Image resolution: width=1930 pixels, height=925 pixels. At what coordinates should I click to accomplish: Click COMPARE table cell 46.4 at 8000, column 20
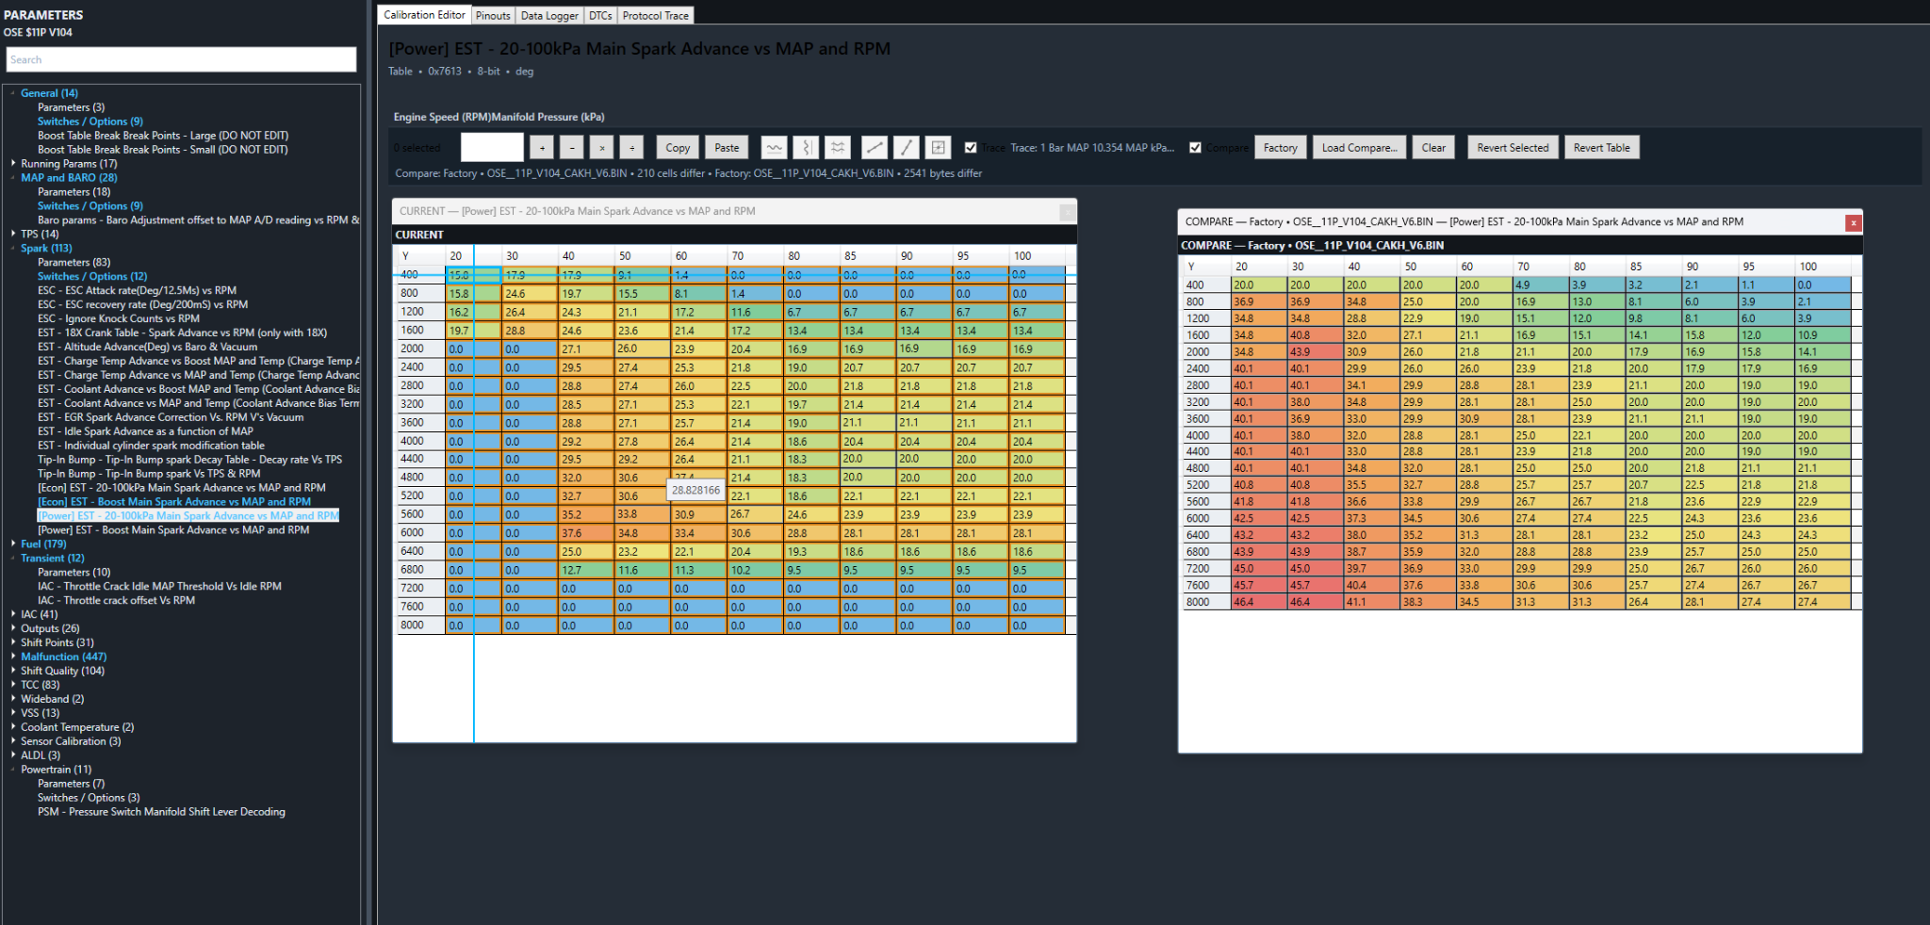(x=1258, y=602)
